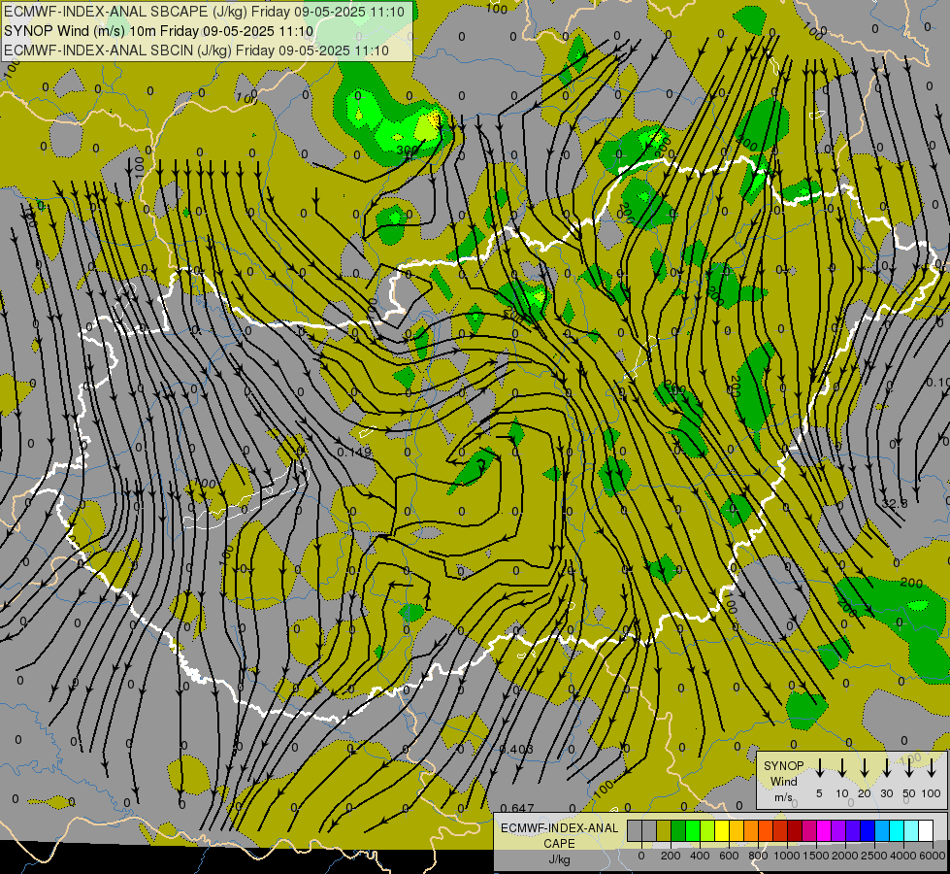This screenshot has height=874, width=950.
Task: Click the 400 tick label on the color bar
Action: point(700,856)
